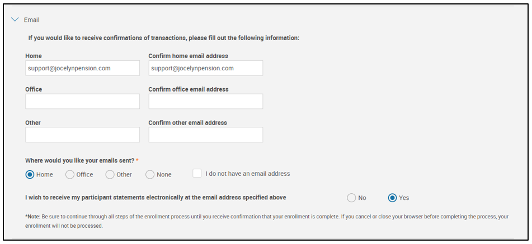Click the Home email address text box
The width and height of the screenshot is (532, 244).
click(82, 68)
